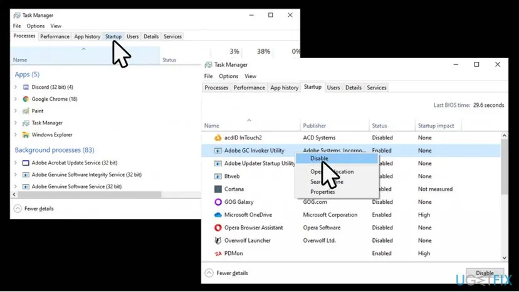Expand the Discord (32 bit) process group

click(x=16, y=87)
